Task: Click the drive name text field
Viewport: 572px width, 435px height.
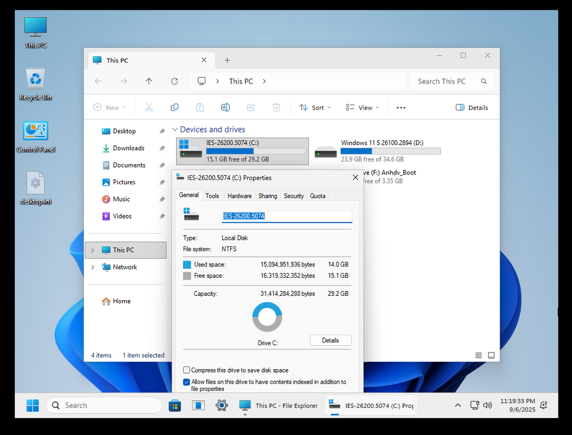Action: (x=287, y=216)
